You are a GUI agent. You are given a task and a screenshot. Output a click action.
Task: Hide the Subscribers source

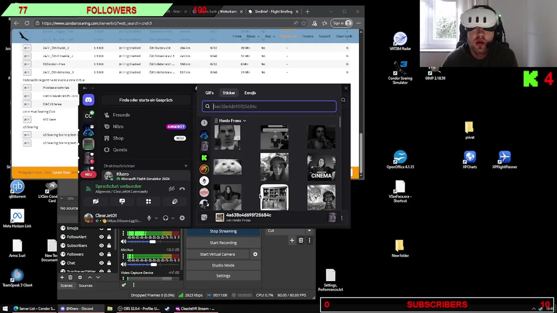point(101,246)
